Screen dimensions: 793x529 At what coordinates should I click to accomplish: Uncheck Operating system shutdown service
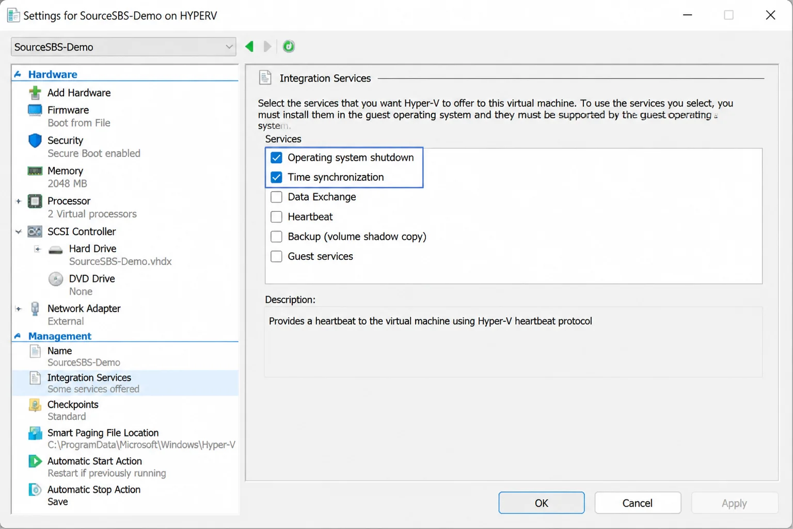276,158
